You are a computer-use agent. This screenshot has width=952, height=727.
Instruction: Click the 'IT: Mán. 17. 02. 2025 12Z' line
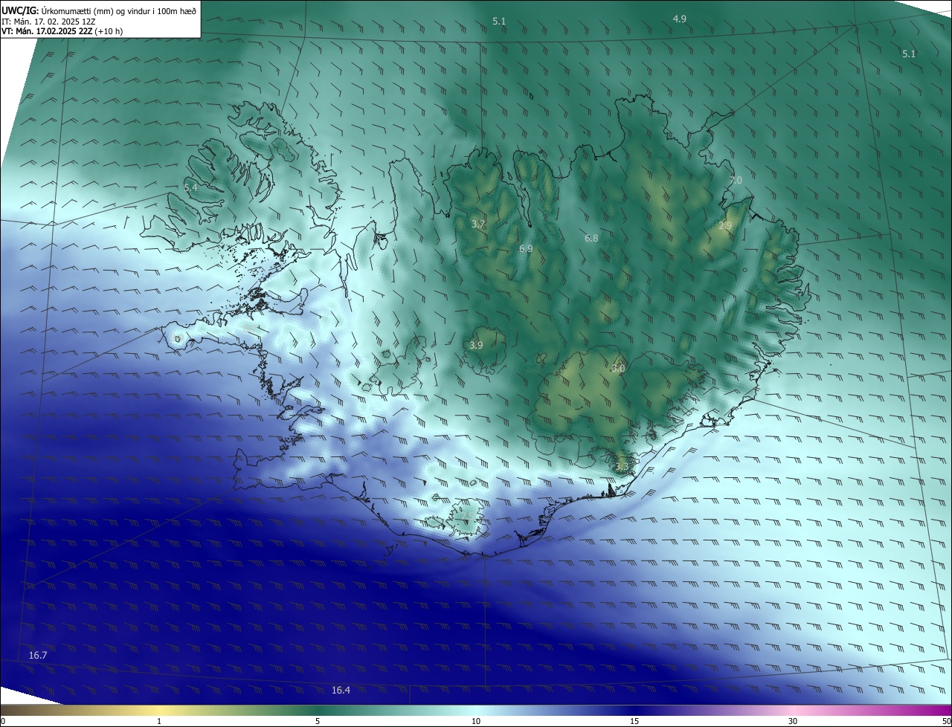coord(48,22)
